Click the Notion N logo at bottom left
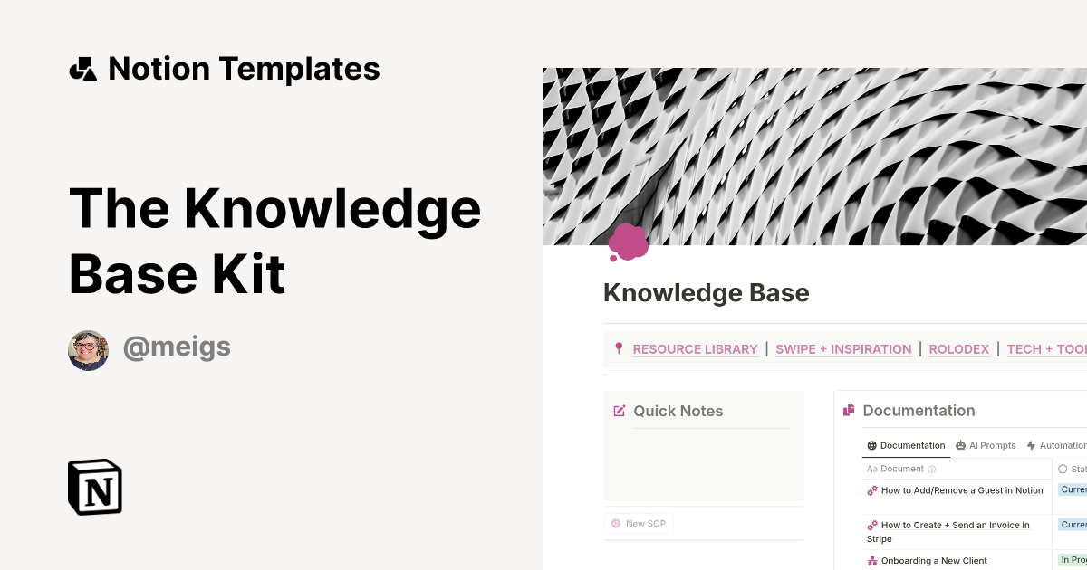Screen dimensions: 1087x570 click(x=94, y=487)
